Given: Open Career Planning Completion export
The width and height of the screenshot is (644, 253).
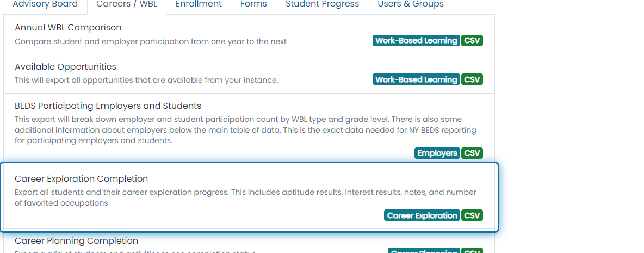Looking at the screenshot, I should 76,240.
